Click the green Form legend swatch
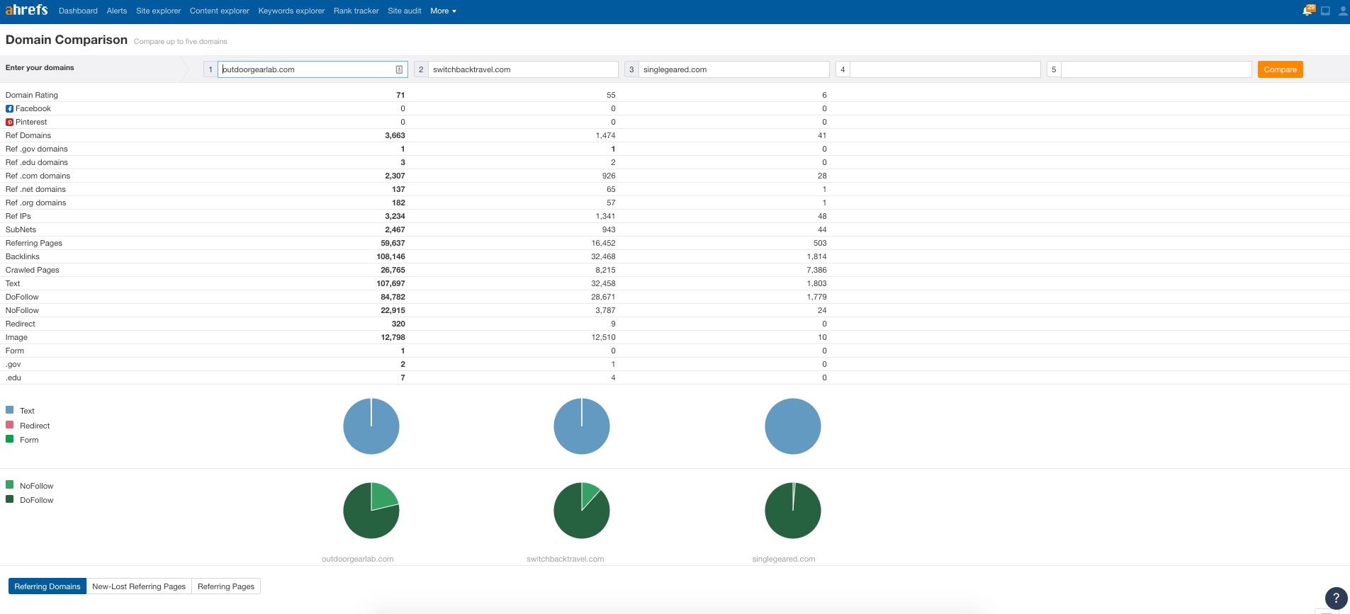Screen dimensions: 1350x614 [10, 439]
